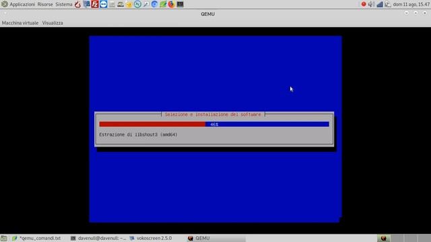Launch TeamViewer from the top panel

103,4
